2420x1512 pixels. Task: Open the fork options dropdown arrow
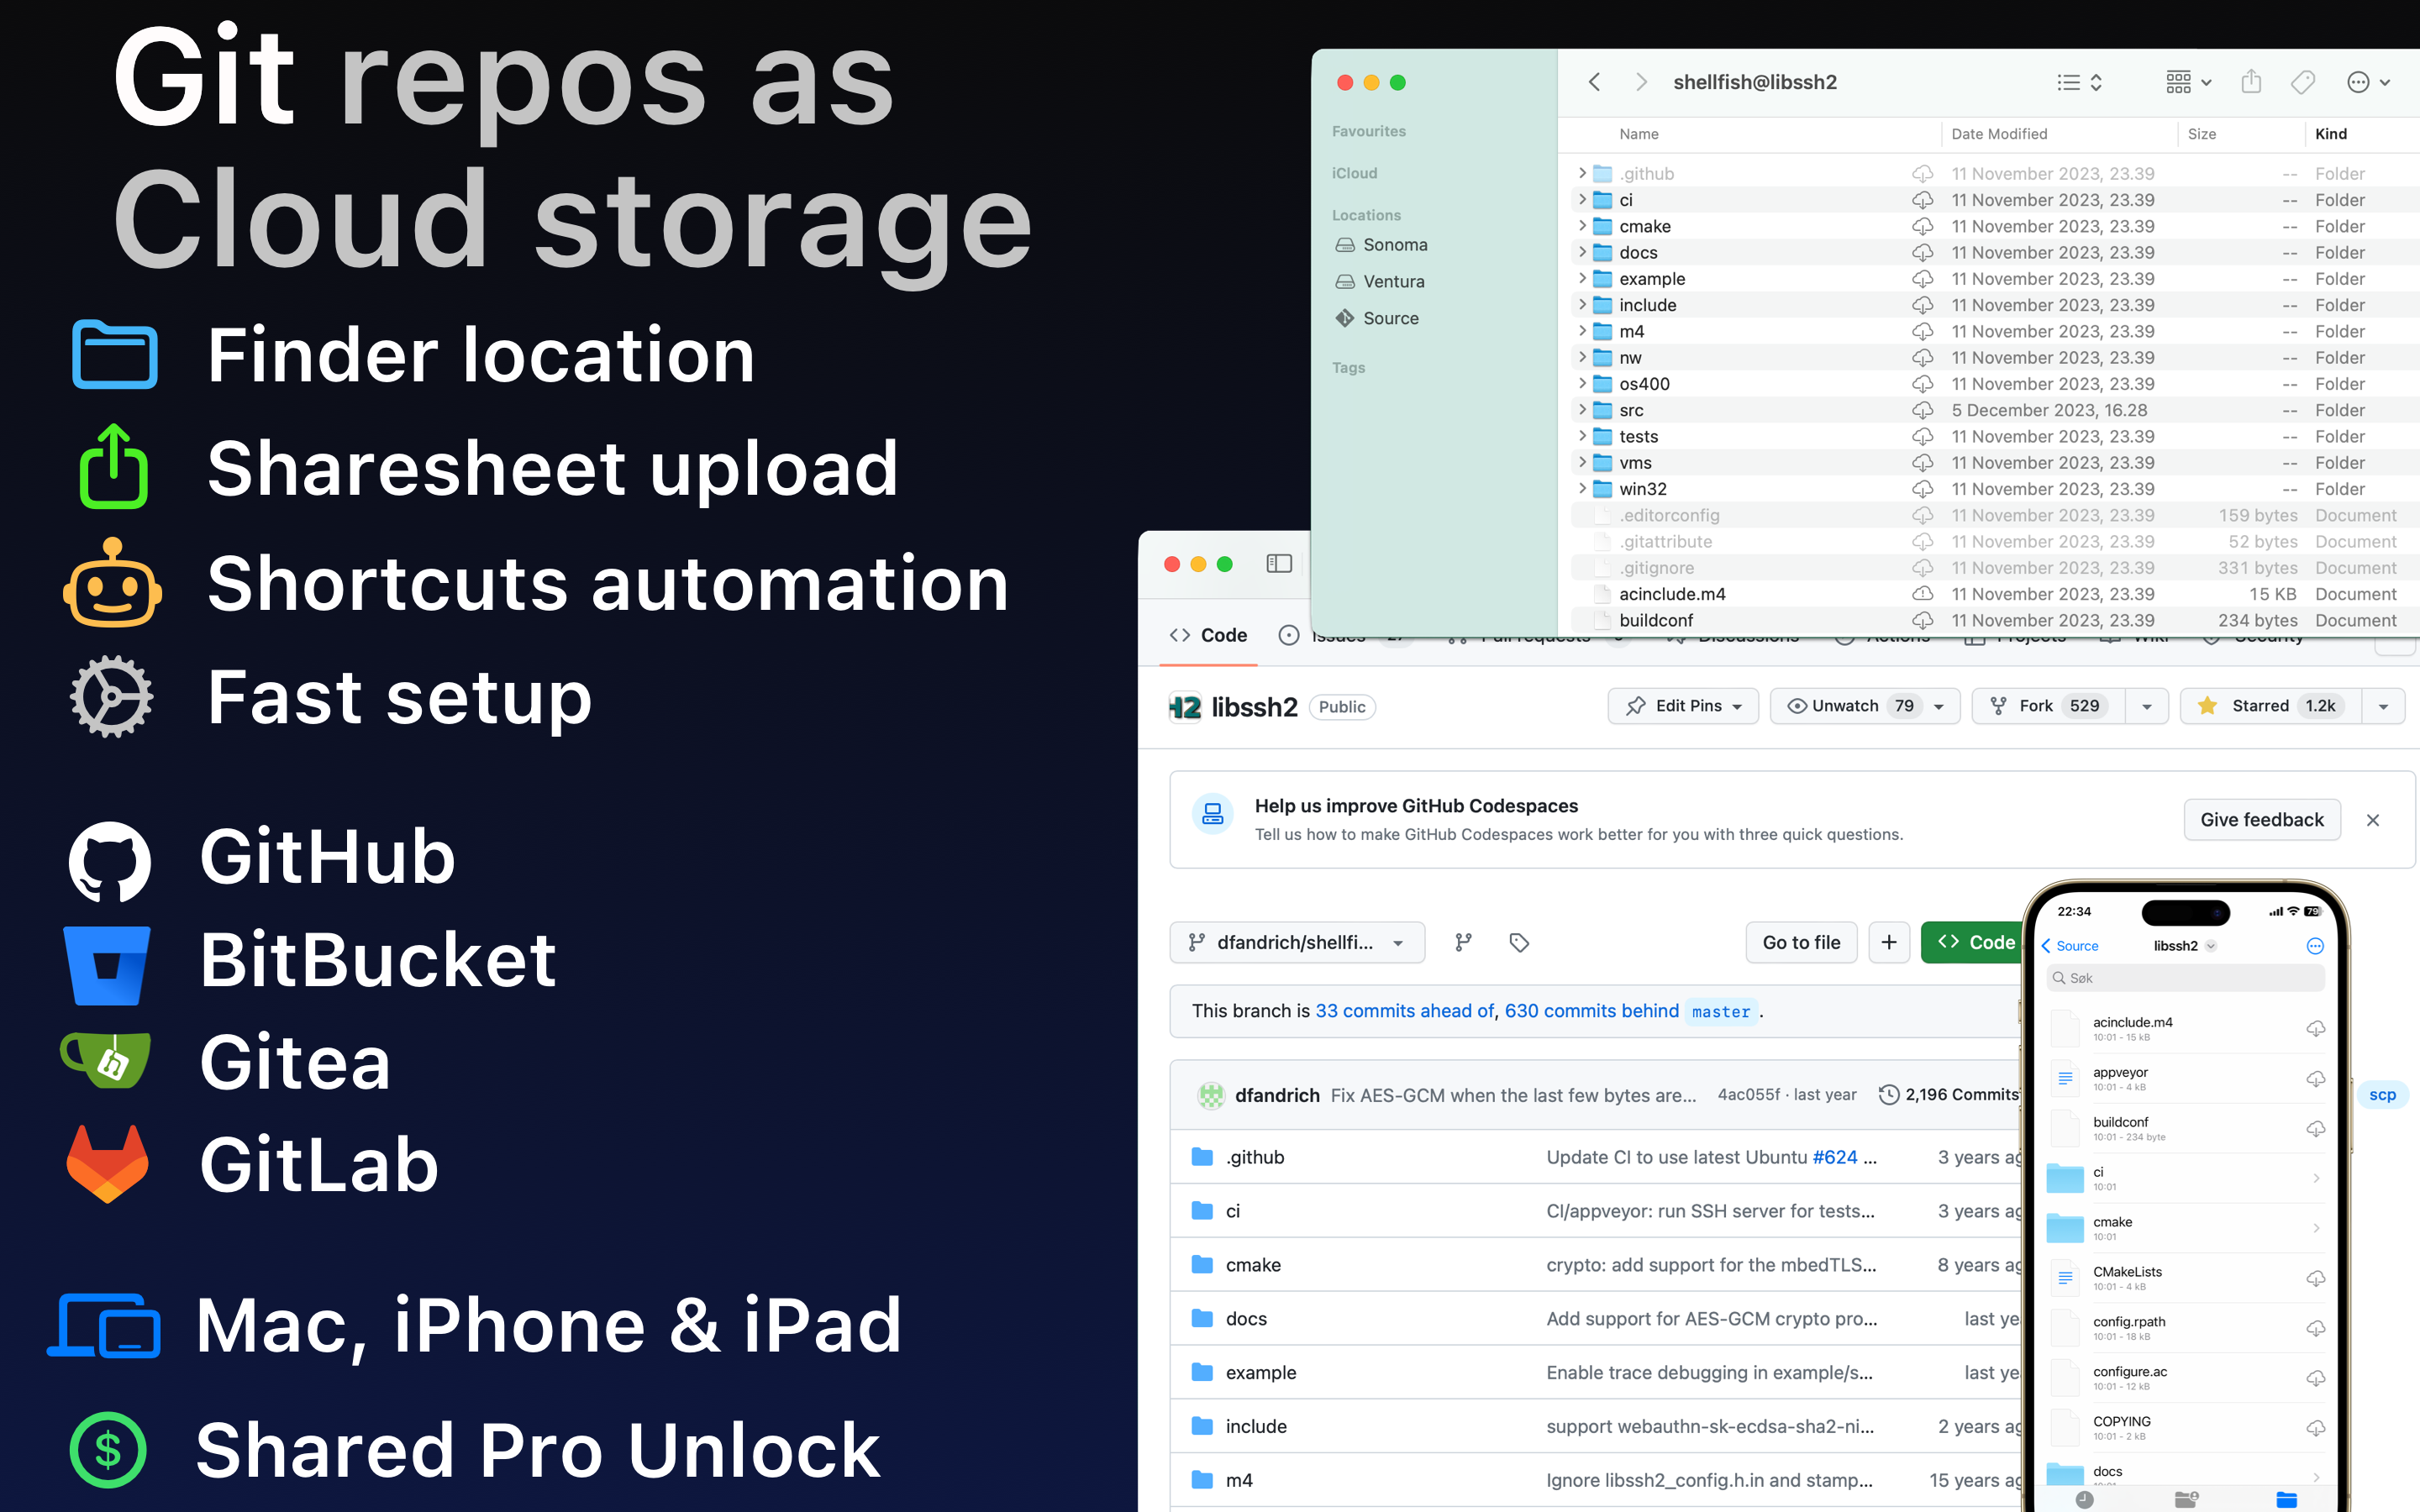pos(2146,706)
